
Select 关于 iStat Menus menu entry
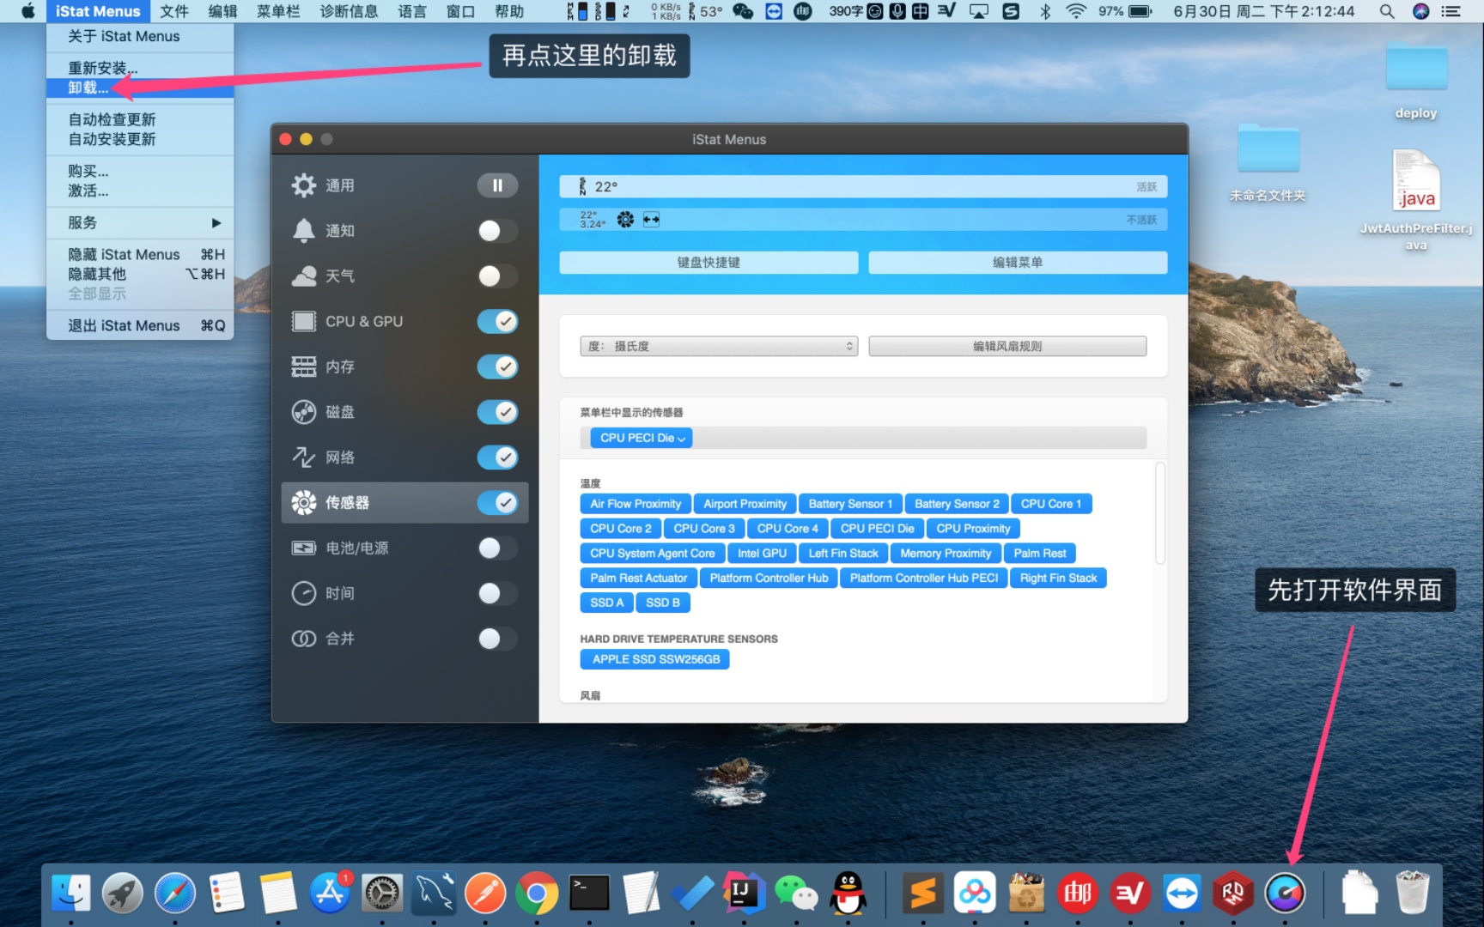[x=140, y=36]
